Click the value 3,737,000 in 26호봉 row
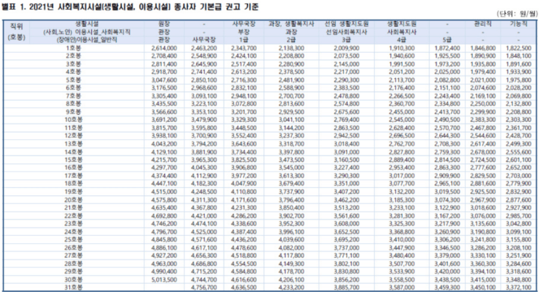Image resolution: width=539 pixels, height=292 pixels. point(347,248)
